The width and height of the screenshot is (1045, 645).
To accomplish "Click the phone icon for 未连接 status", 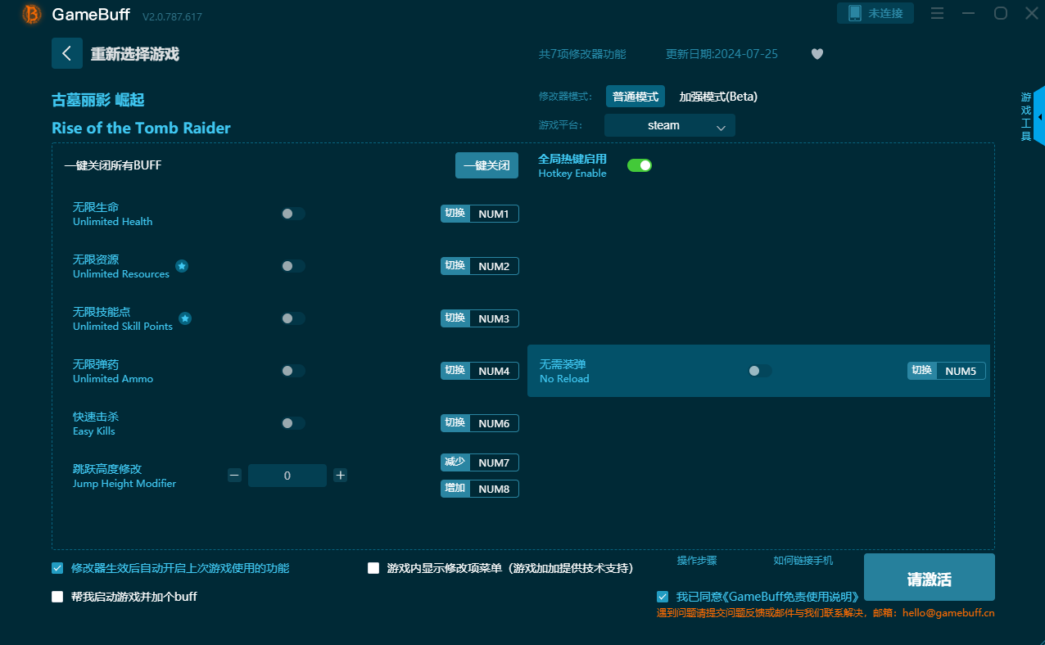I will pos(855,13).
